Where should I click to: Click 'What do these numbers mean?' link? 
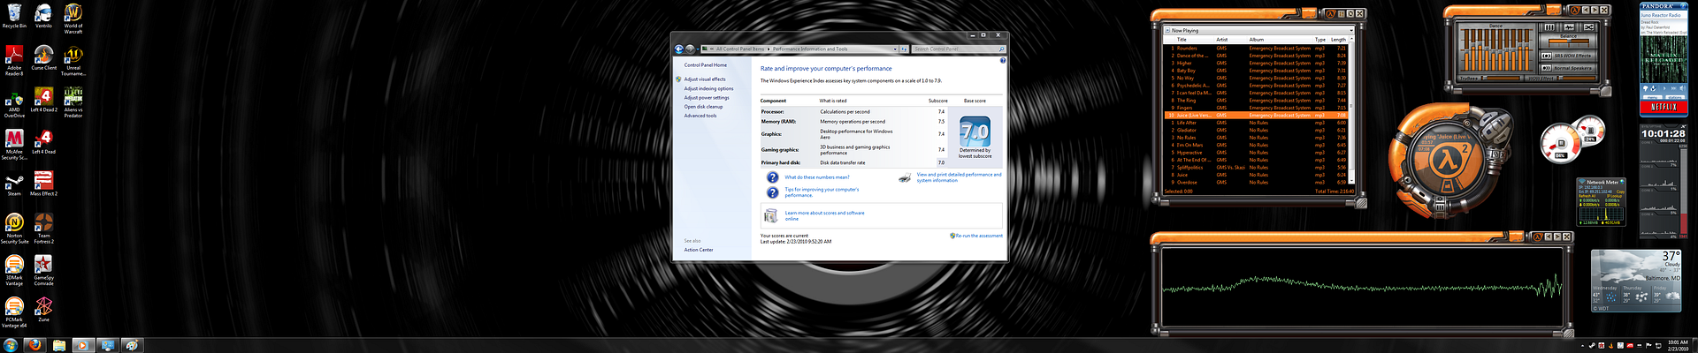pyautogui.click(x=817, y=177)
